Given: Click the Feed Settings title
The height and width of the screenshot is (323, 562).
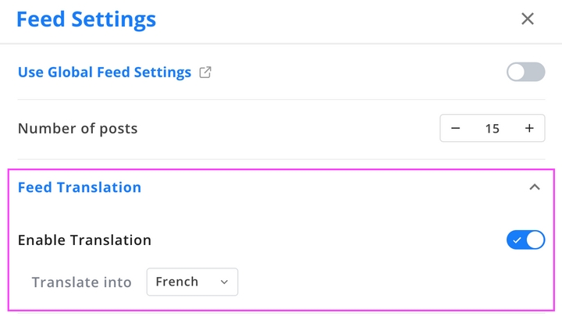Looking at the screenshot, I should 87,20.
